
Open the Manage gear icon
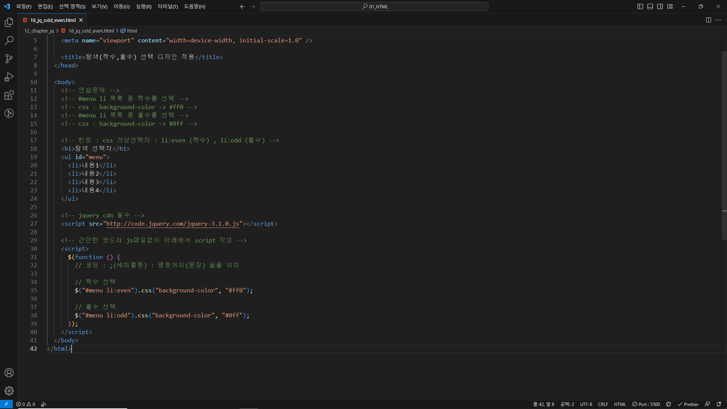pos(9,391)
